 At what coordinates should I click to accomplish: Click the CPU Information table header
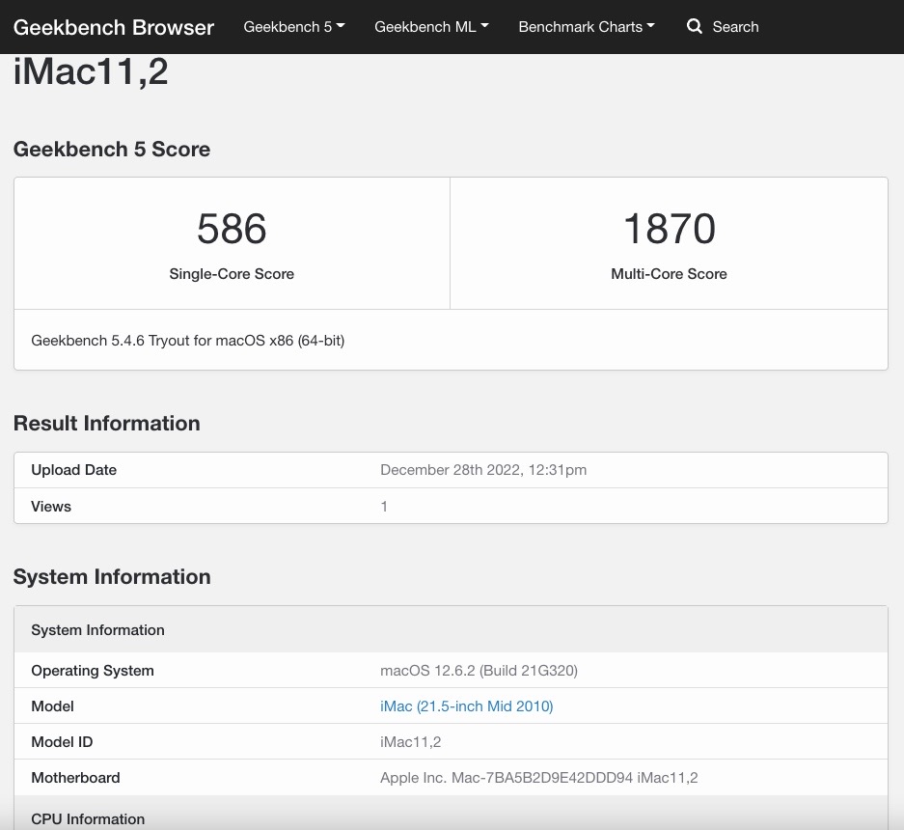(x=451, y=814)
